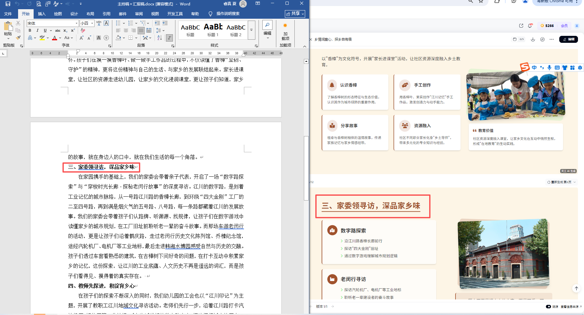The width and height of the screenshot is (584, 315).
Task: Apply the 标题 1 heading style
Action: tap(213, 30)
